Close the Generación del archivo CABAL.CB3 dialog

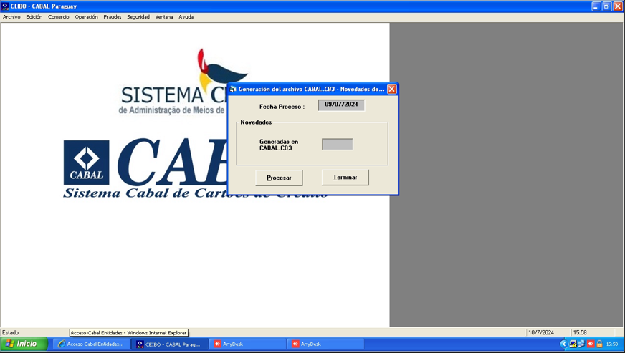[x=392, y=89]
